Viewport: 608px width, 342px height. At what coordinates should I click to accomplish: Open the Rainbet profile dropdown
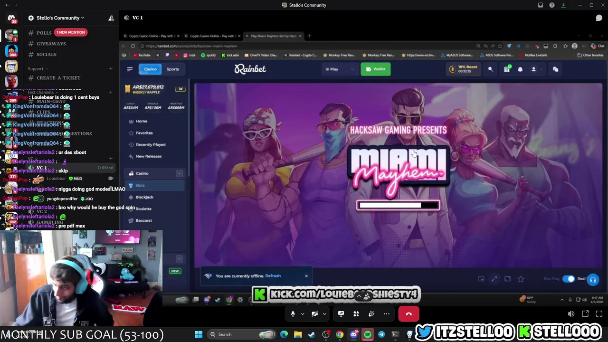pyautogui.click(x=537, y=69)
